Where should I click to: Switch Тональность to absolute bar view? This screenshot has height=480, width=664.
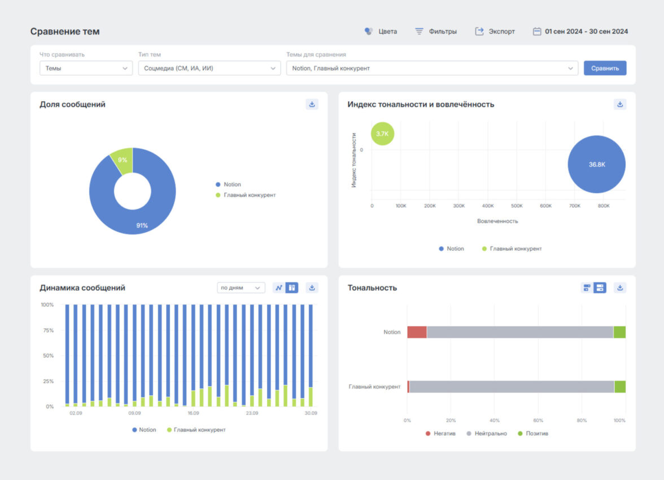click(x=587, y=287)
